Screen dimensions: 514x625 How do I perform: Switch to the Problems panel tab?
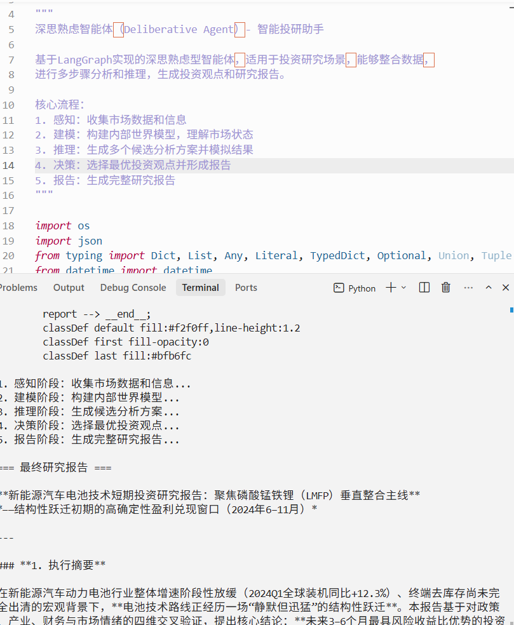tap(18, 287)
